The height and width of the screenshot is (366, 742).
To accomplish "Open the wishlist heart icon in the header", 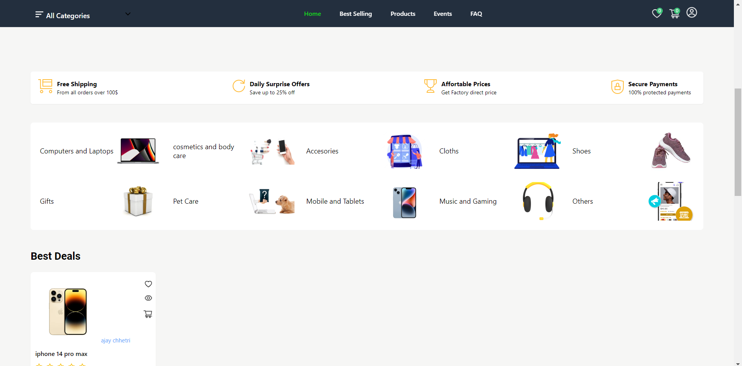I will (656, 13).
